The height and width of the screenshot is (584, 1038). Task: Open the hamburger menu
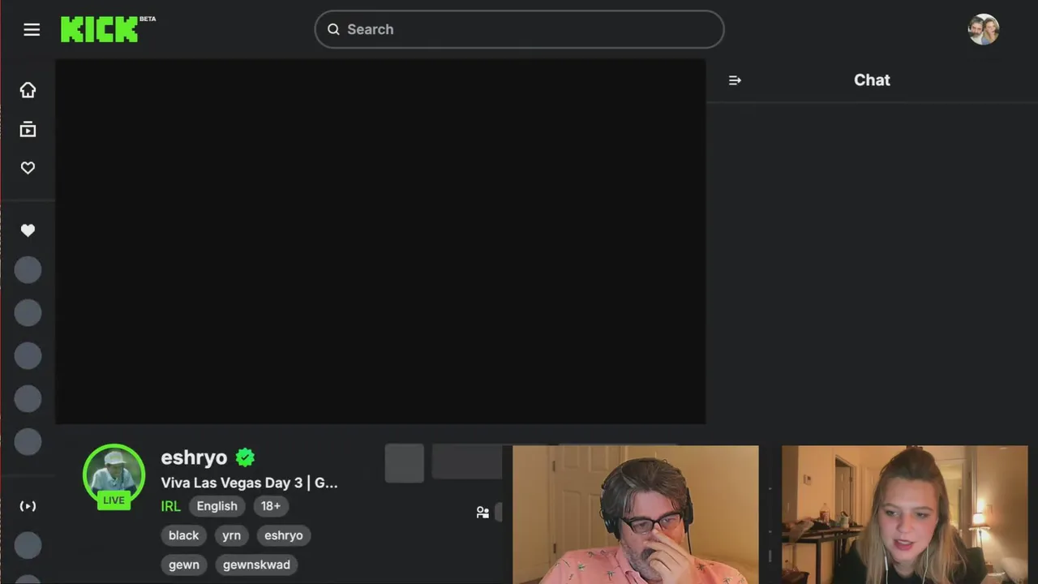point(32,30)
